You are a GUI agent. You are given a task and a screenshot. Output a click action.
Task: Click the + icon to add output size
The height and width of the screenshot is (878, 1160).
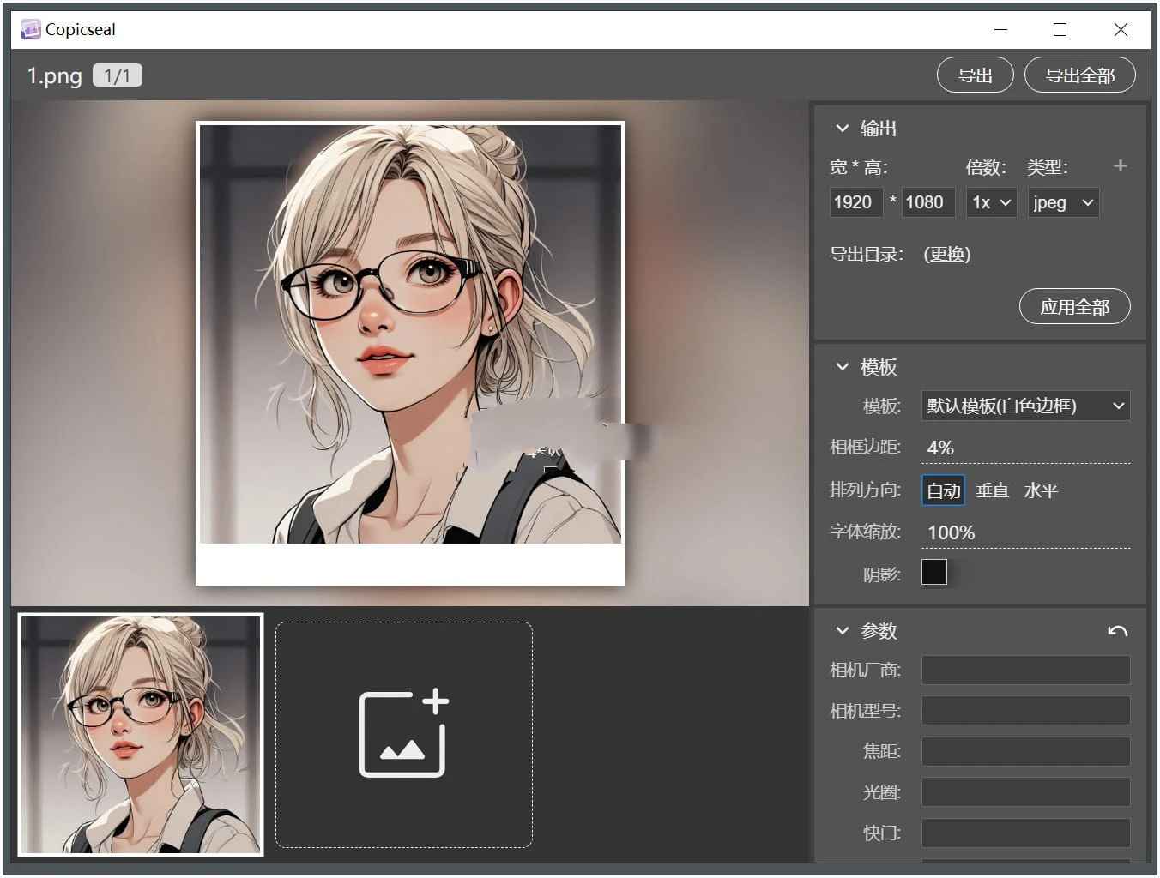(1121, 165)
